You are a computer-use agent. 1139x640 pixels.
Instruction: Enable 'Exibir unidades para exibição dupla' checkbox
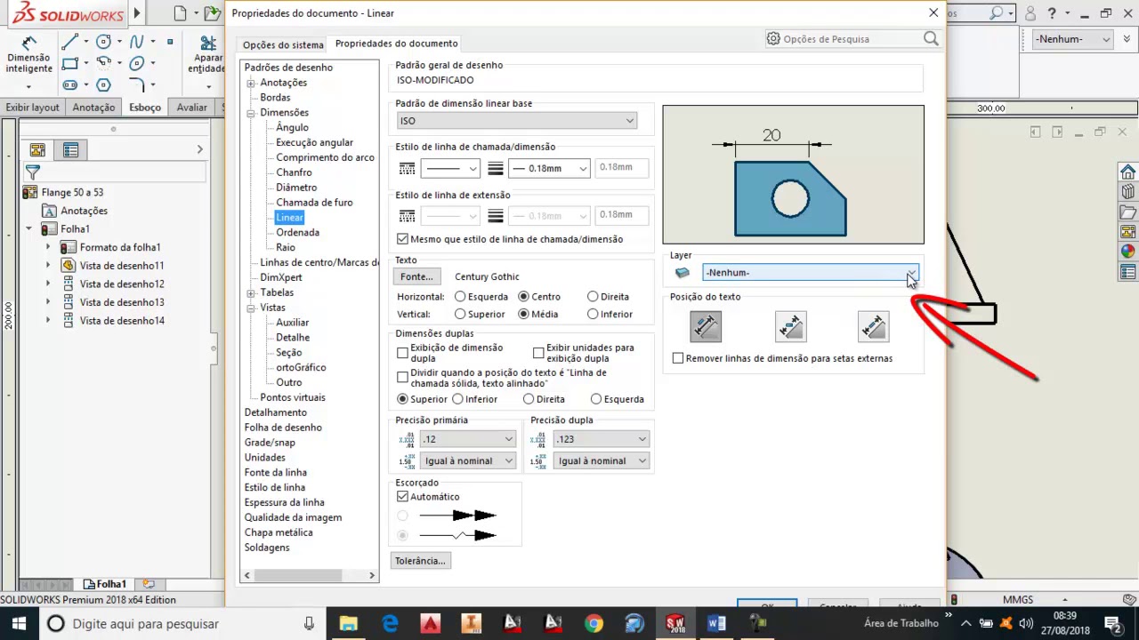click(538, 354)
